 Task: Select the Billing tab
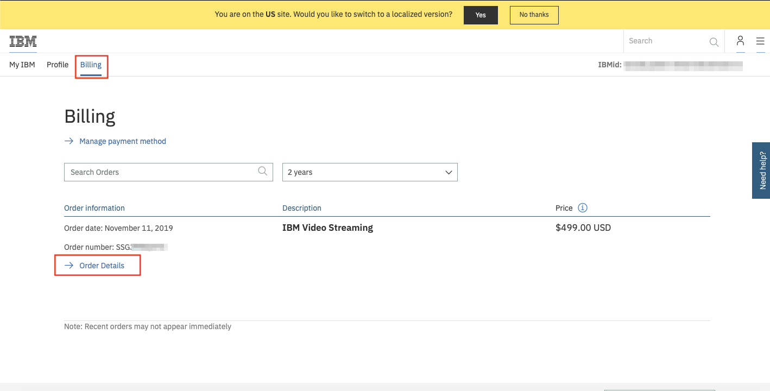tap(91, 65)
